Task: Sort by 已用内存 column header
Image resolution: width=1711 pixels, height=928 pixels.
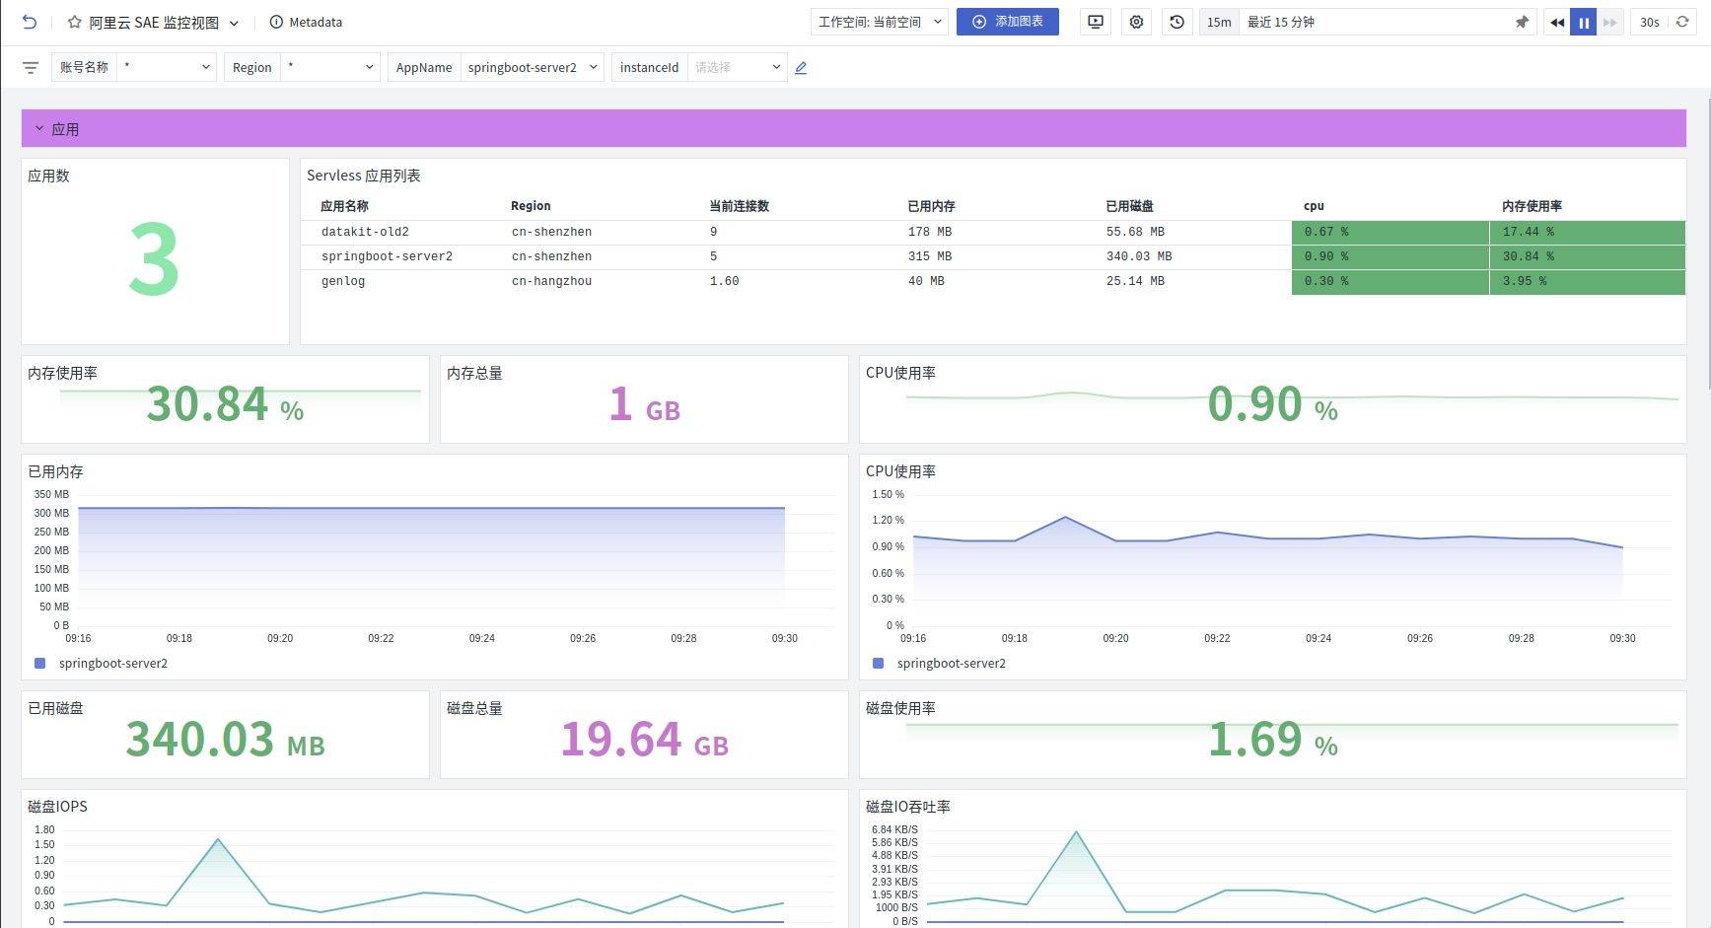Action: pos(931,206)
